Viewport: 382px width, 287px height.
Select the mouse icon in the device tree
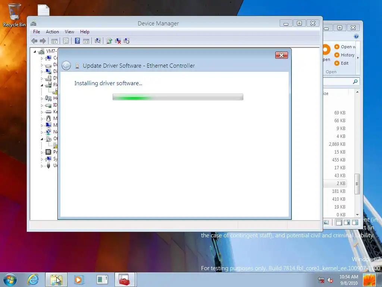click(48, 118)
